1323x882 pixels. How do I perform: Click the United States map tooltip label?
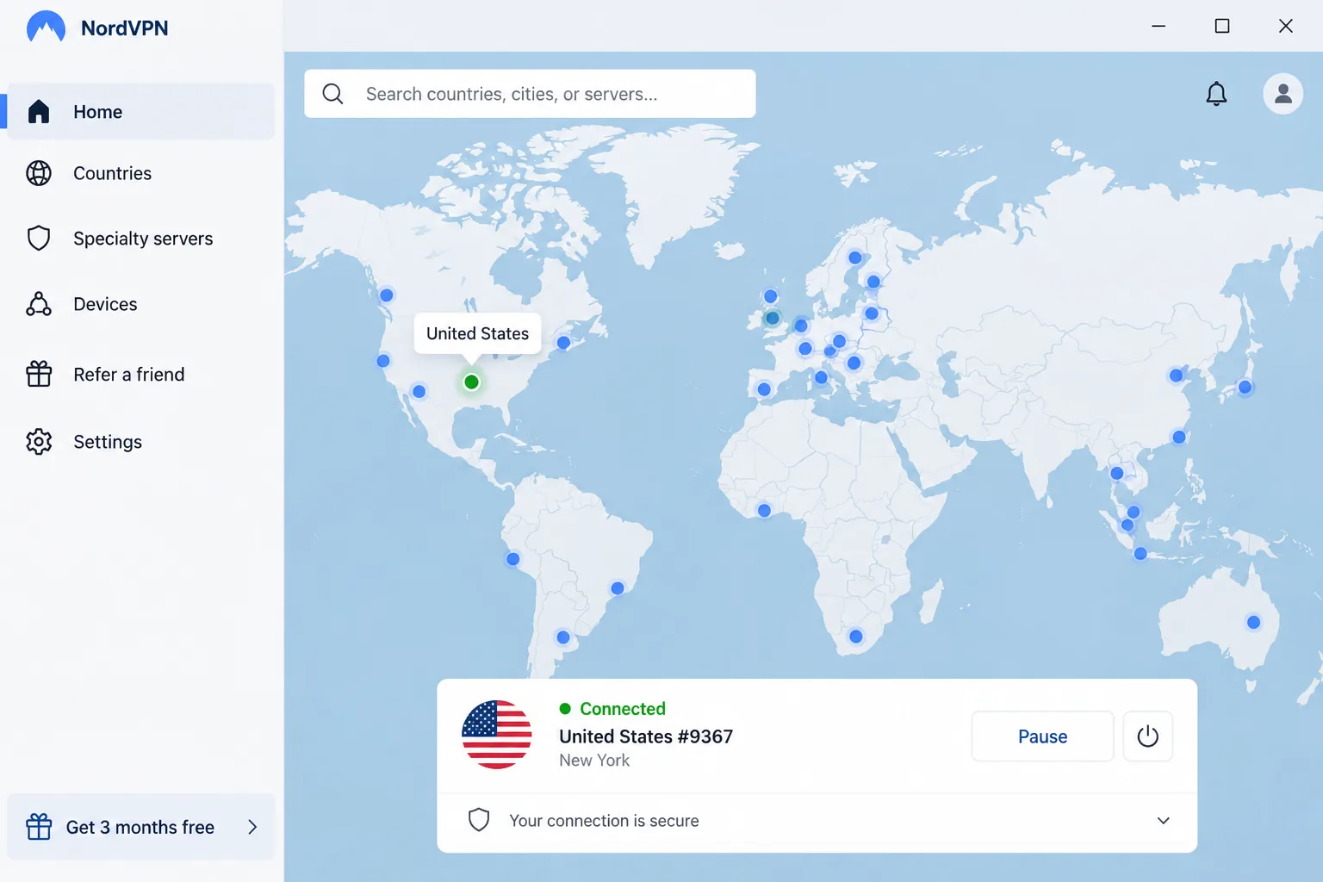pos(477,333)
